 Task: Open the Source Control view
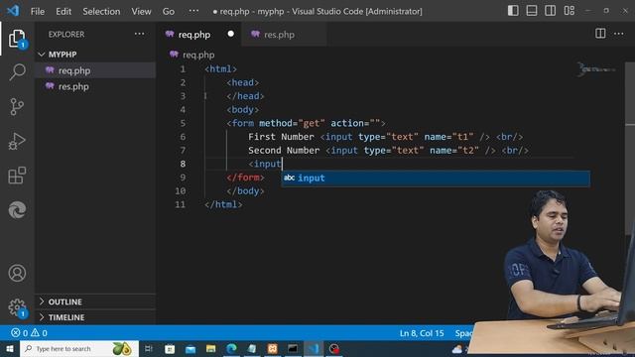[17, 107]
